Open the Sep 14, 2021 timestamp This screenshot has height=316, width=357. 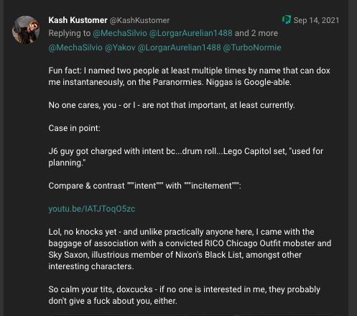pos(316,20)
